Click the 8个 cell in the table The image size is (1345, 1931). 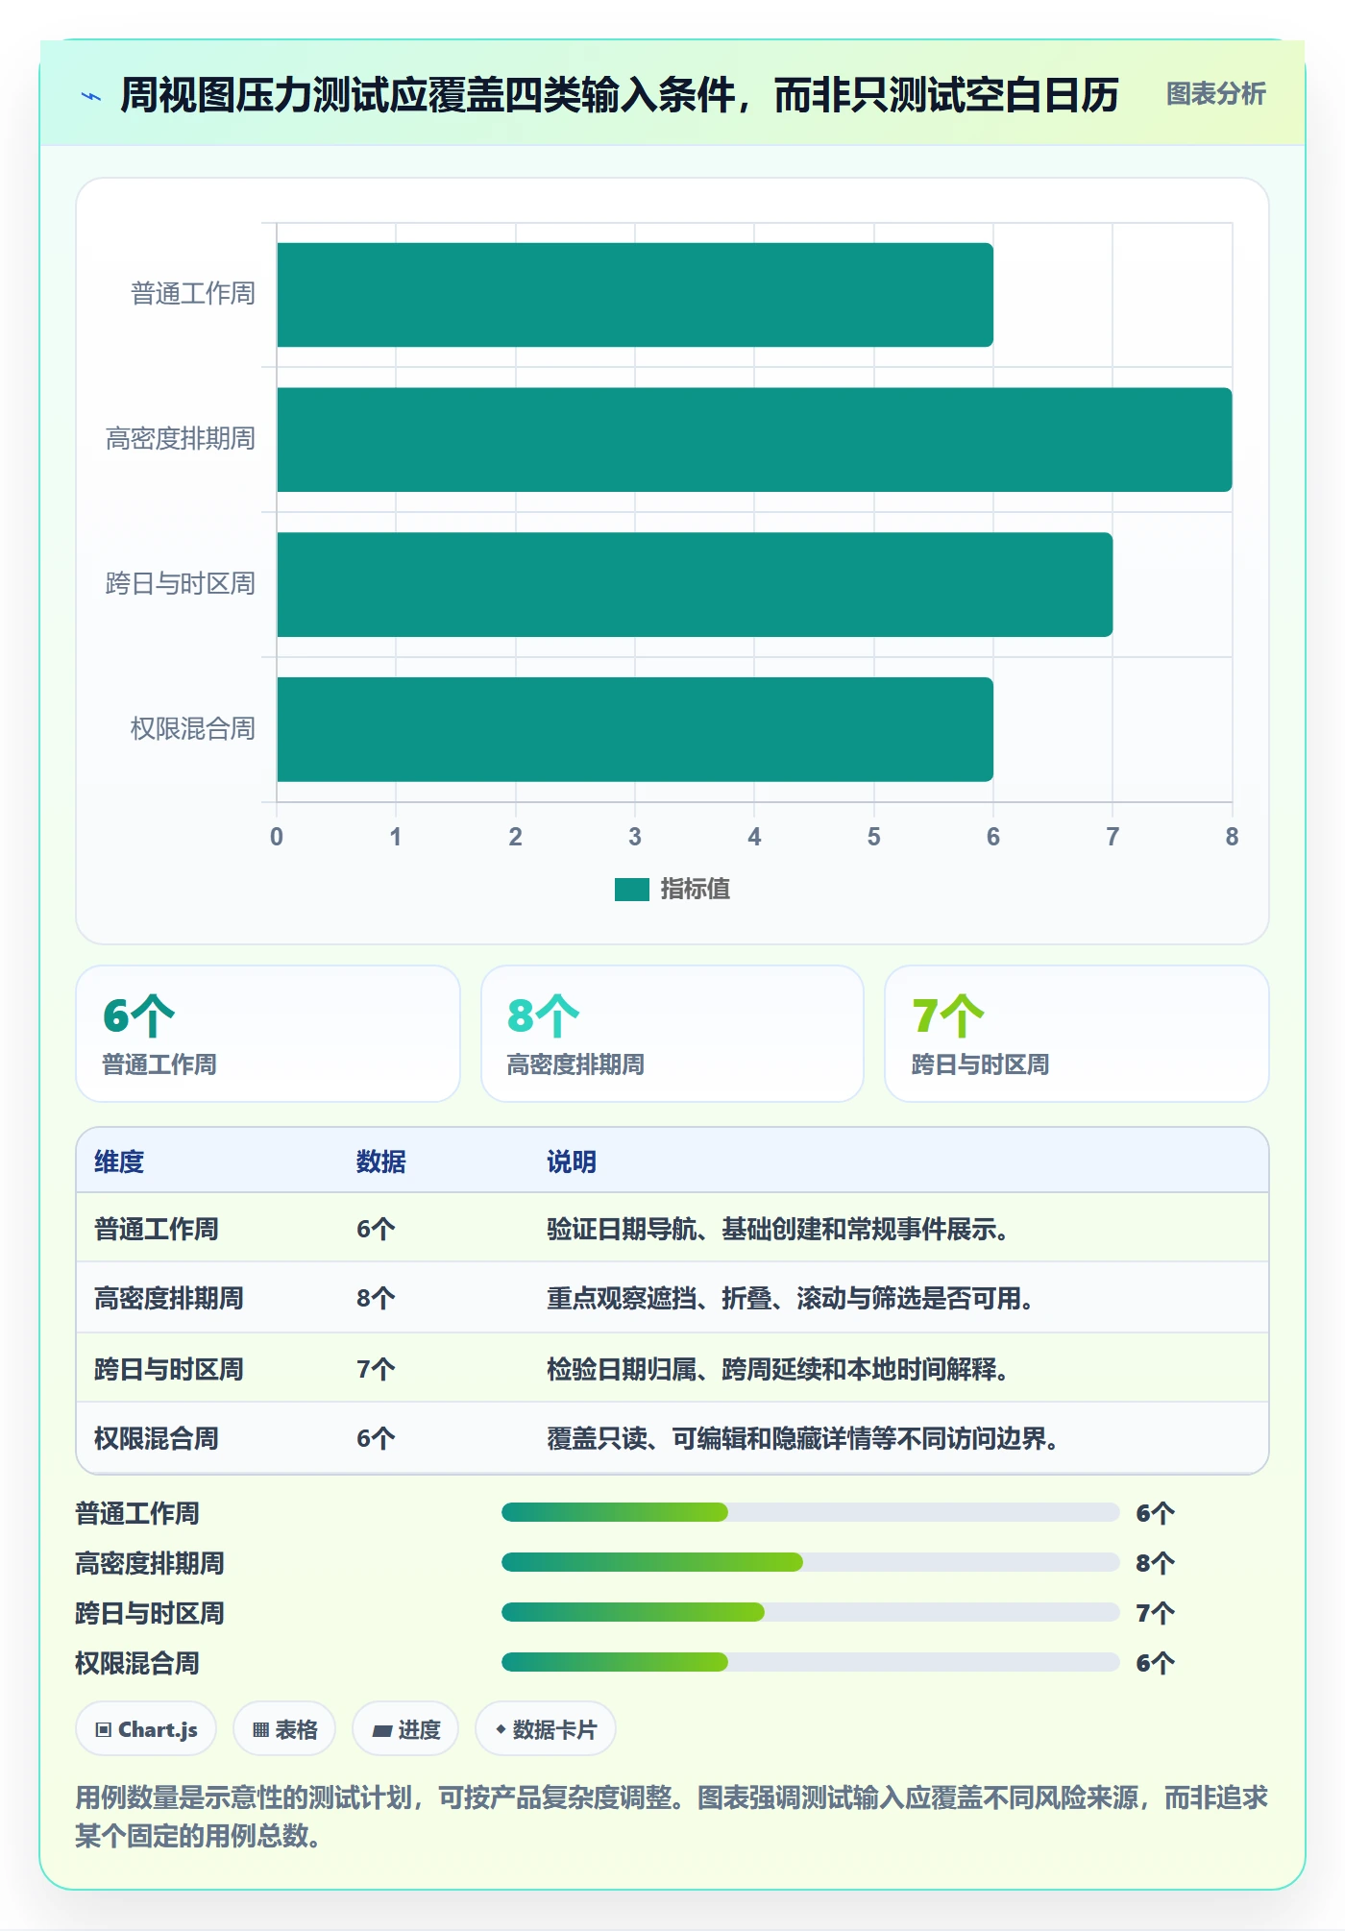tap(376, 1298)
